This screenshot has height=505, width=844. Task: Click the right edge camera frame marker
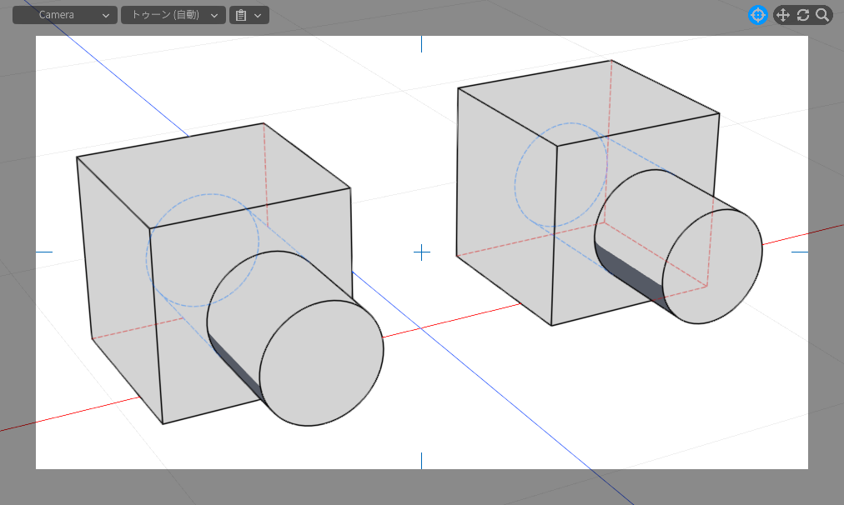(800, 252)
